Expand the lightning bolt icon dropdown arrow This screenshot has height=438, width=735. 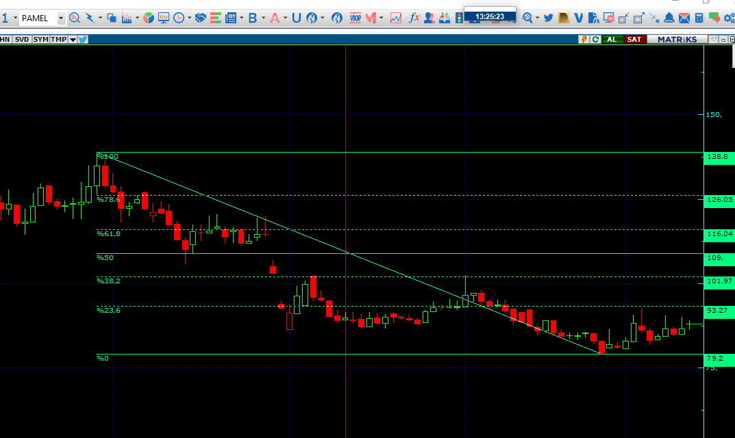pyautogui.click(x=100, y=18)
